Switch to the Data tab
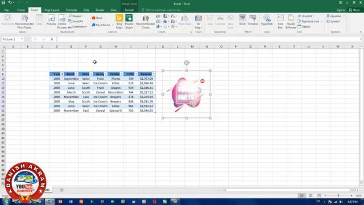364x205 pixels. click(86, 10)
